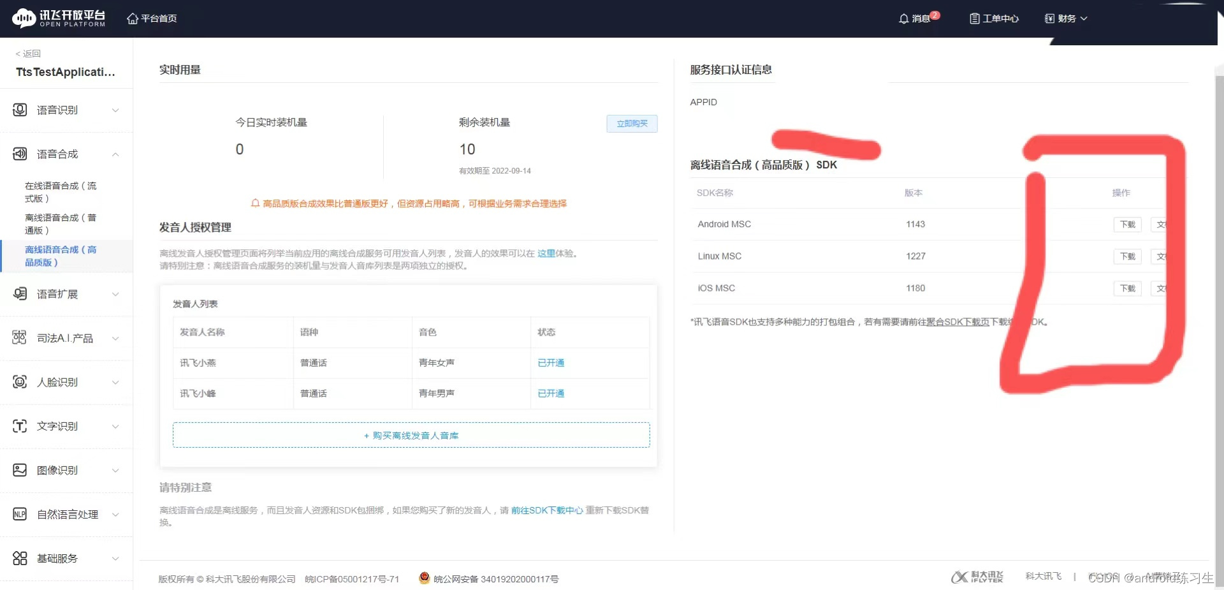Click the 返回 back link

tap(28, 54)
